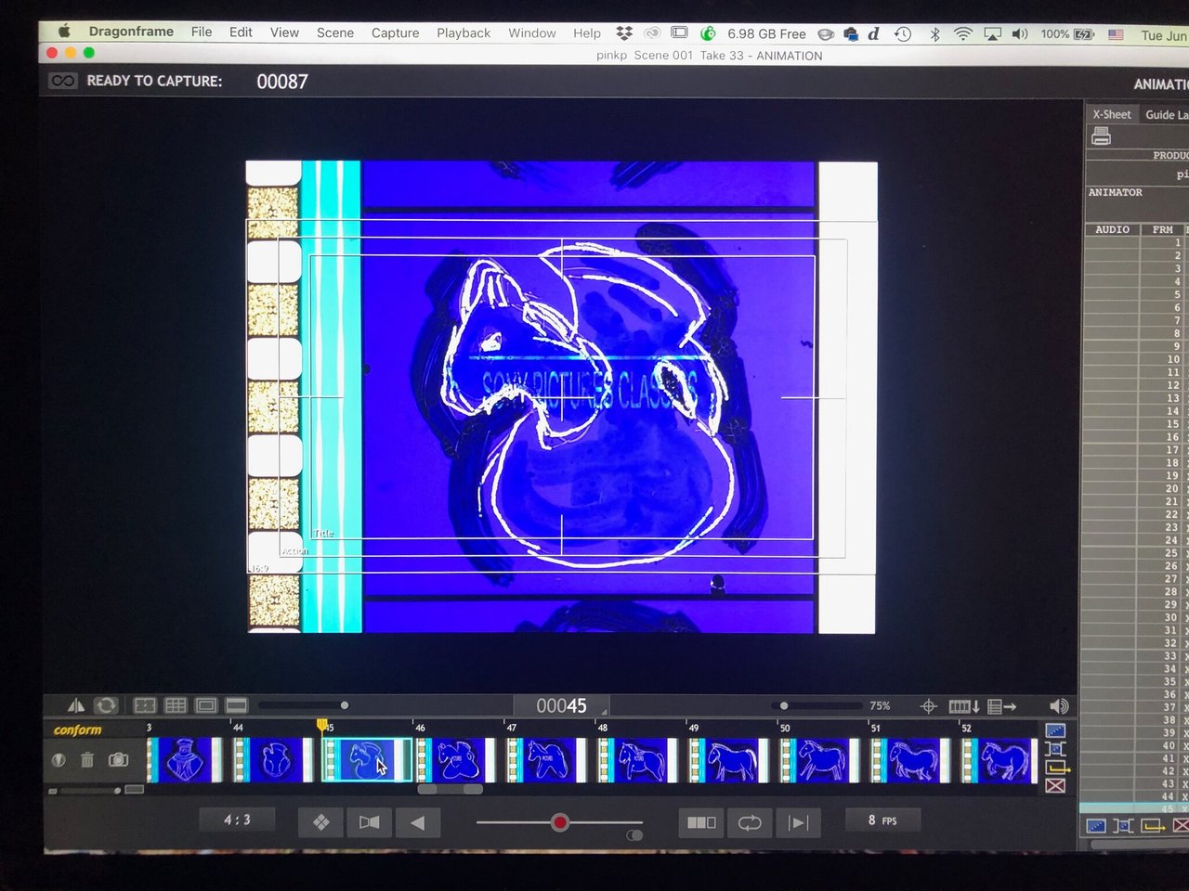Click the timeline horizontal scrollbar handle

451,790
